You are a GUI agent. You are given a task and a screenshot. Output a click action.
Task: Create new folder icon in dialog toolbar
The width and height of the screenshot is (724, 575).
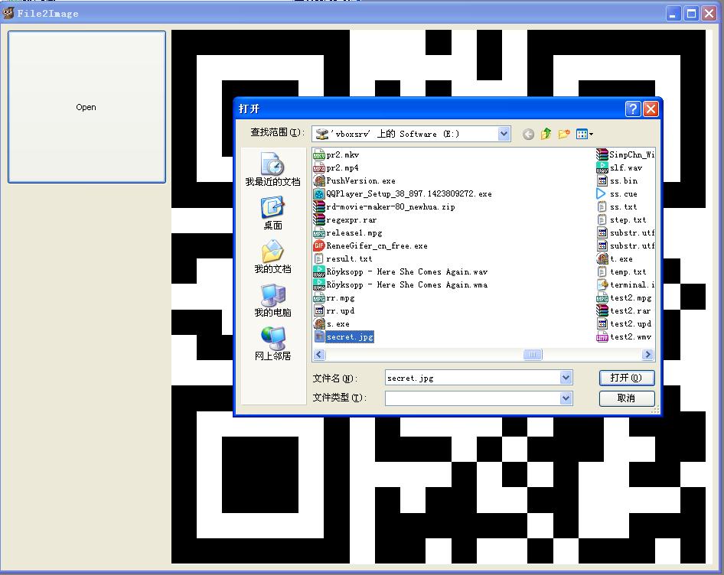click(564, 135)
